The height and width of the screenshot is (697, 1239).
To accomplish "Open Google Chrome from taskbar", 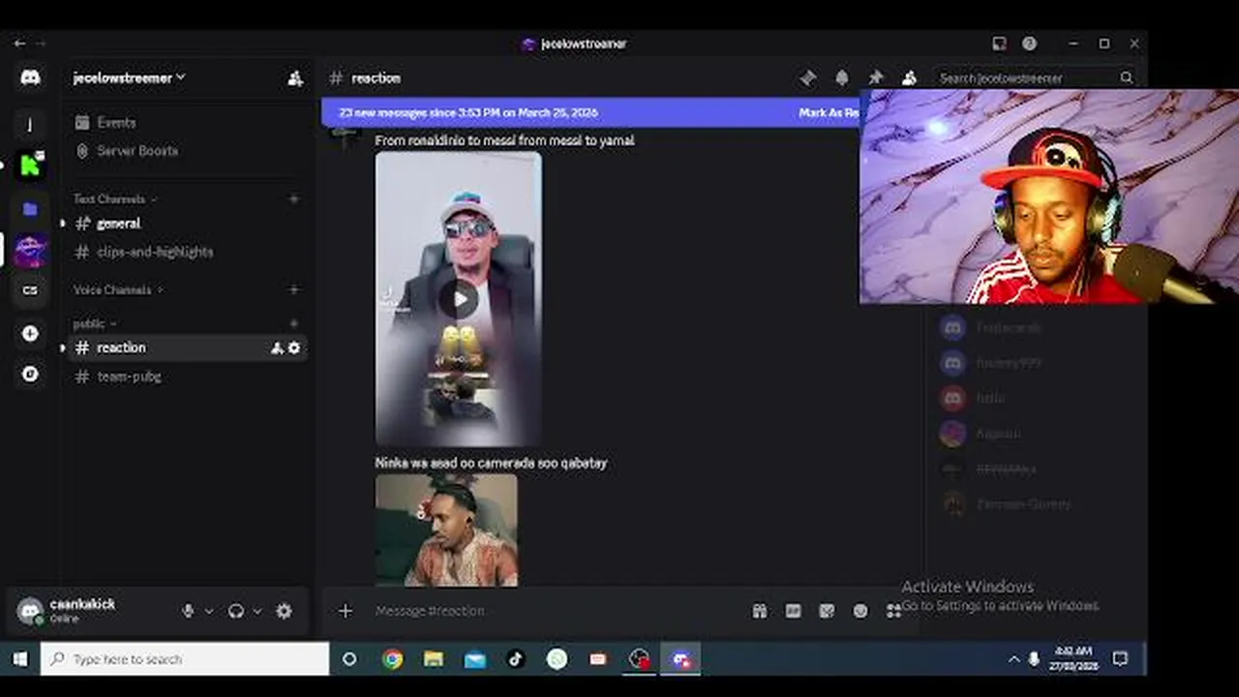I will pos(392,659).
